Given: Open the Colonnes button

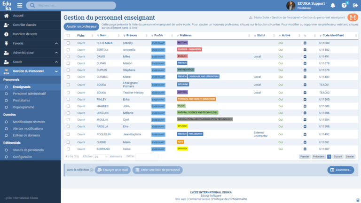Looking at the screenshot, I should pyautogui.click(x=341, y=170).
